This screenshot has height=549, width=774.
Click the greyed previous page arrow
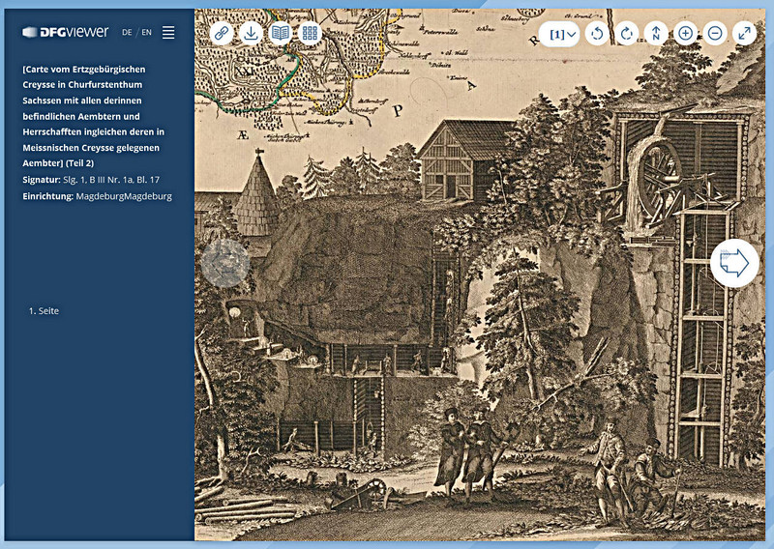225,264
